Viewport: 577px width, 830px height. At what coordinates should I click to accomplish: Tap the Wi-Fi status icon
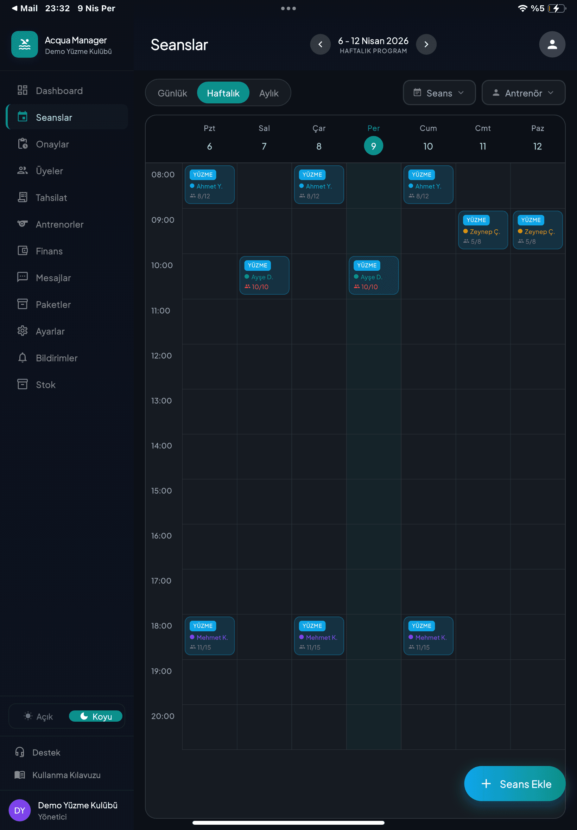pos(522,8)
